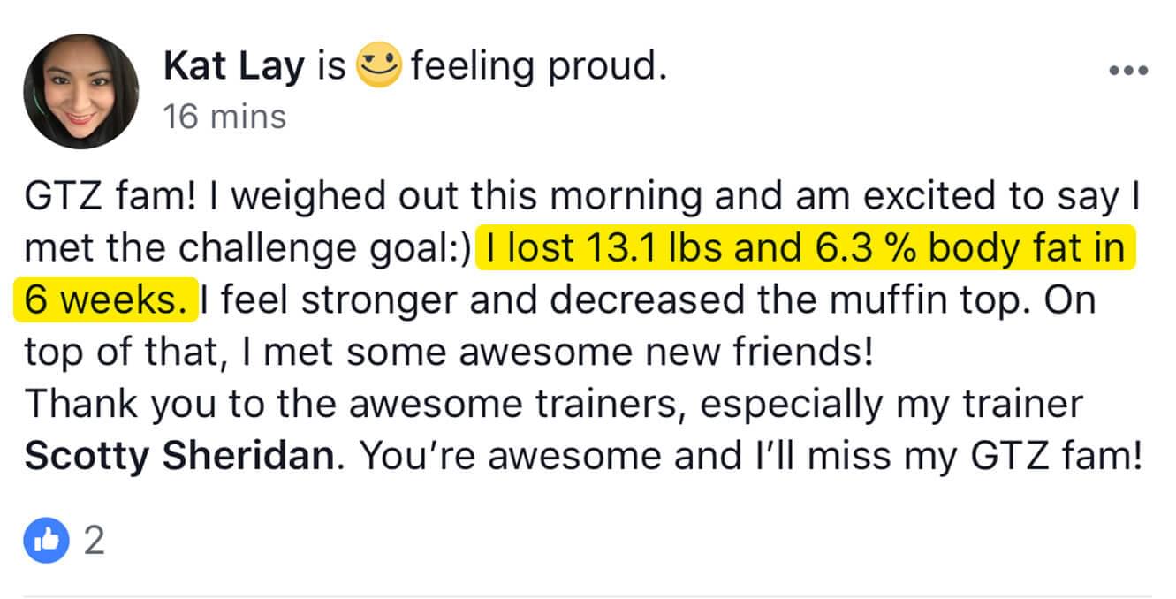Open the Kat Lay profile name link

coord(235,68)
